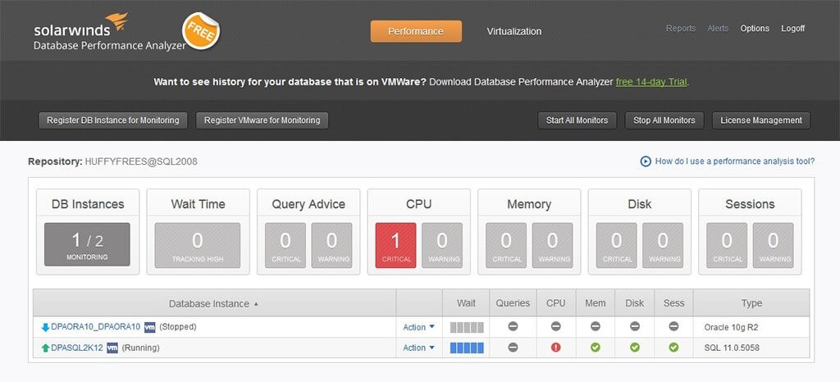This screenshot has height=382, width=840.
Task: Click the SolarWinds logo icon
Action: point(116,22)
